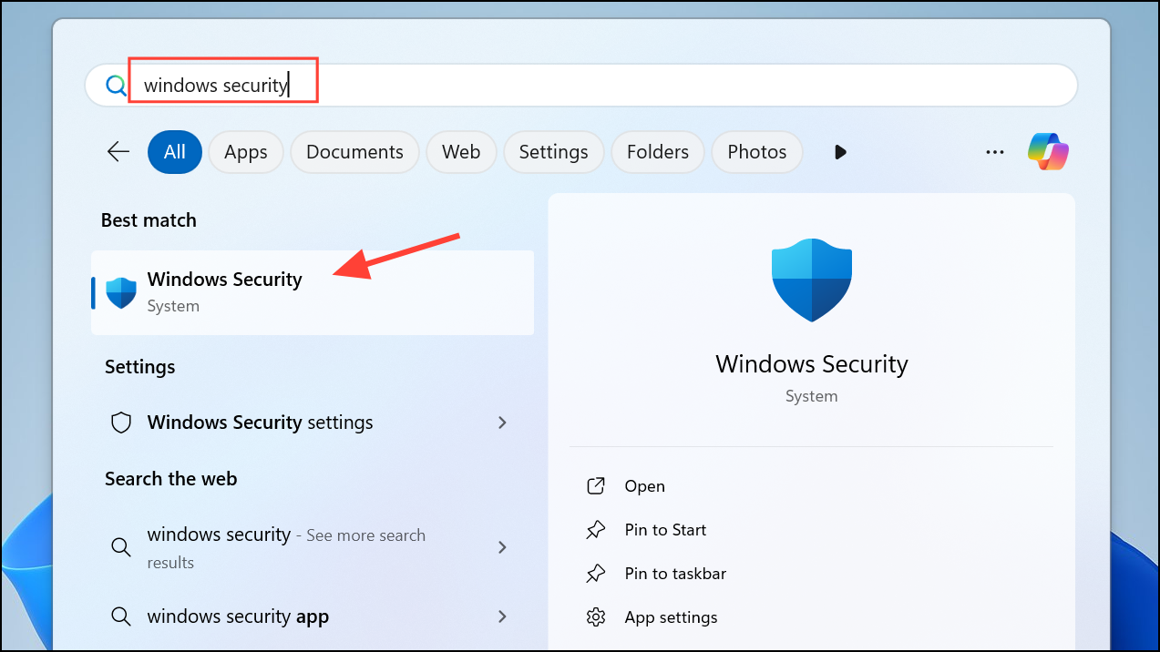1160x652 pixels.
Task: Expand the Windows Security settings chevron
Action: click(502, 423)
